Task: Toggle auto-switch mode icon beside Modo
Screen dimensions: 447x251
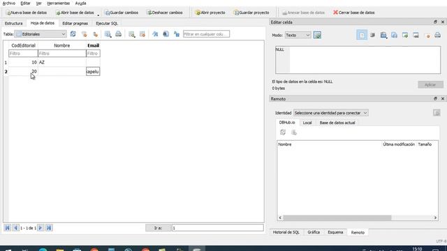Action: pos(317,35)
